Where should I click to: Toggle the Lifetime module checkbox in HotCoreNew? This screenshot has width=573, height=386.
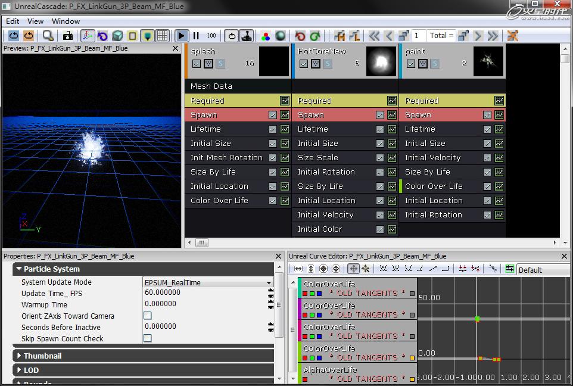tap(380, 129)
